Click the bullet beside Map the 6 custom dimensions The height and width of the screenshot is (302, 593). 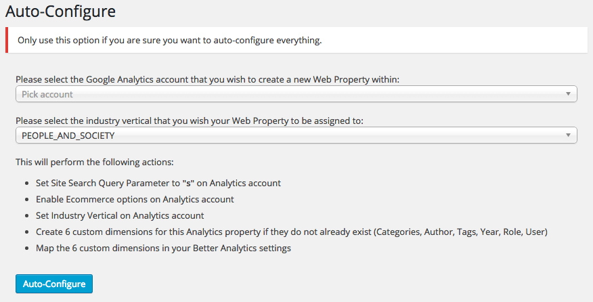click(x=26, y=249)
